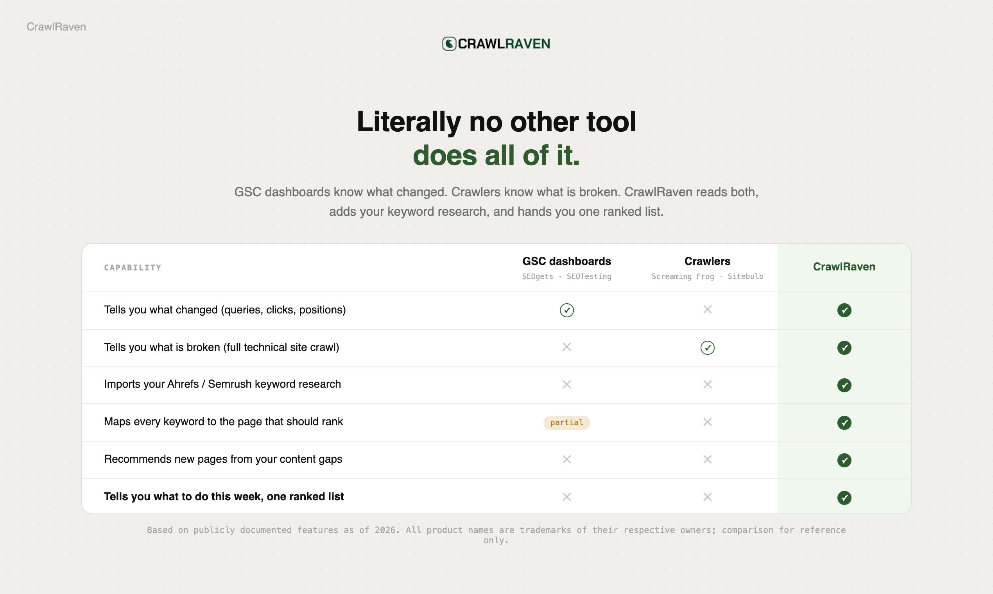
Task: Click the GSC X mark in what is broken row
Action: pyautogui.click(x=566, y=347)
